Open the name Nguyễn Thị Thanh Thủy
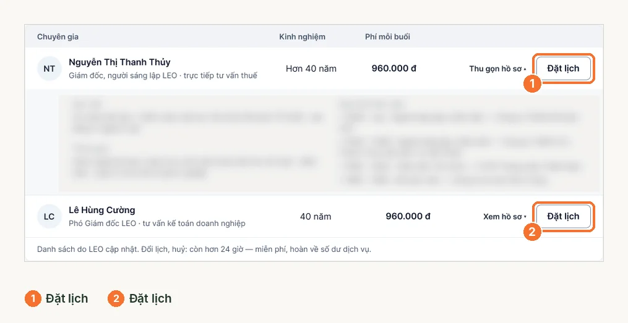 (x=119, y=62)
